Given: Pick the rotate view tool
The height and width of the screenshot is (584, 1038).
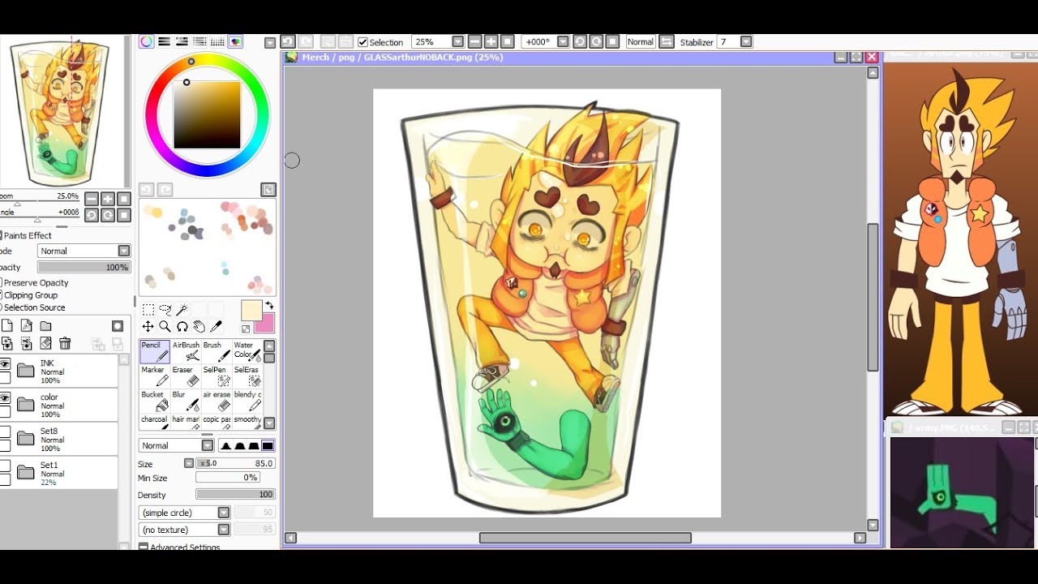Looking at the screenshot, I should [182, 326].
